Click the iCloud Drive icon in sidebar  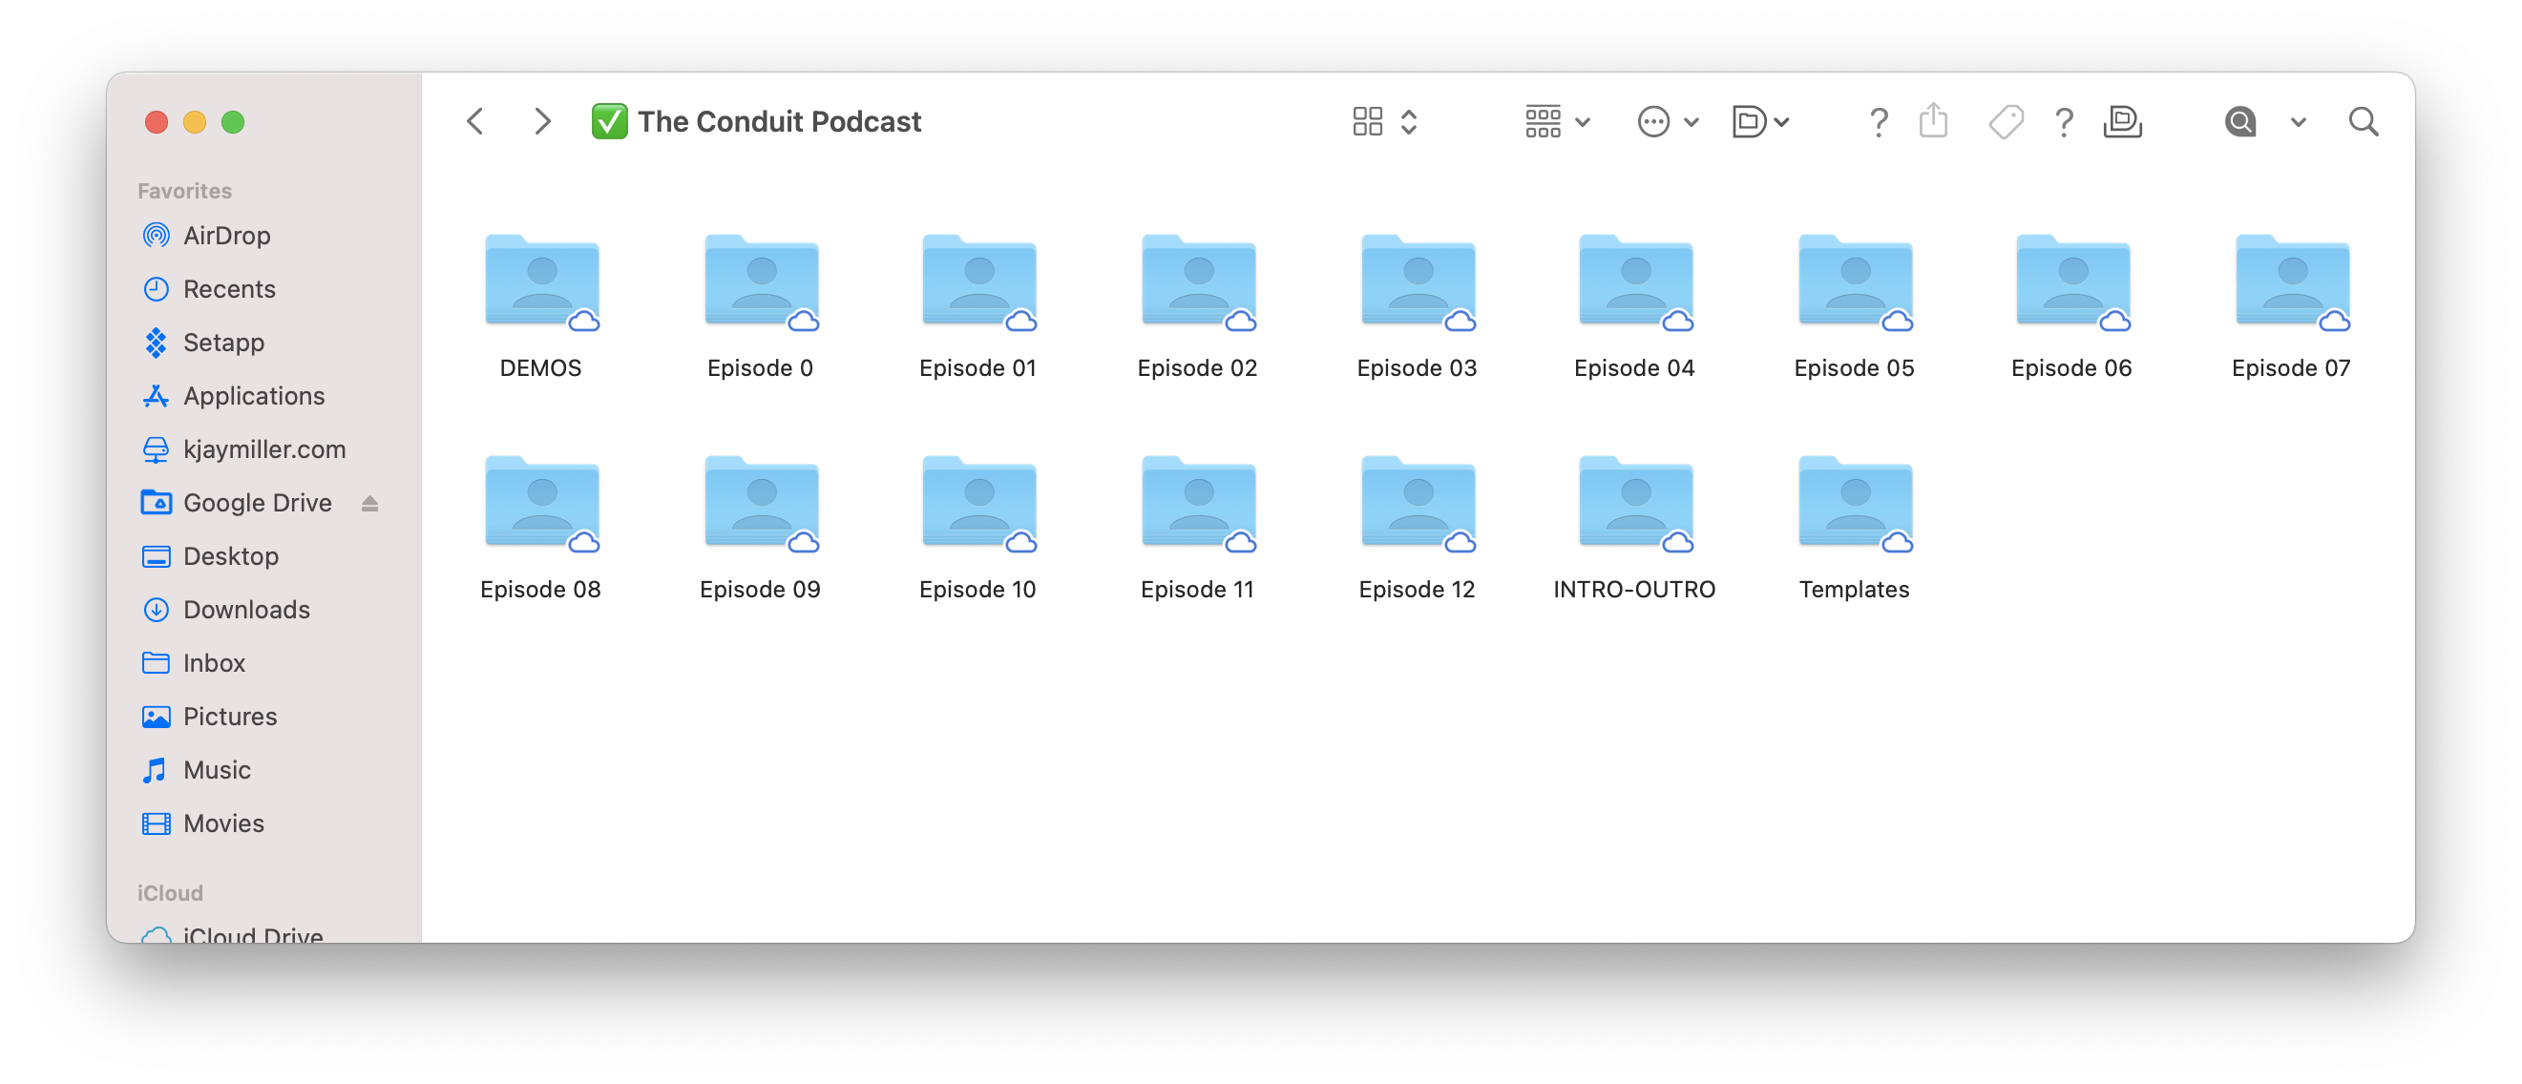click(156, 933)
